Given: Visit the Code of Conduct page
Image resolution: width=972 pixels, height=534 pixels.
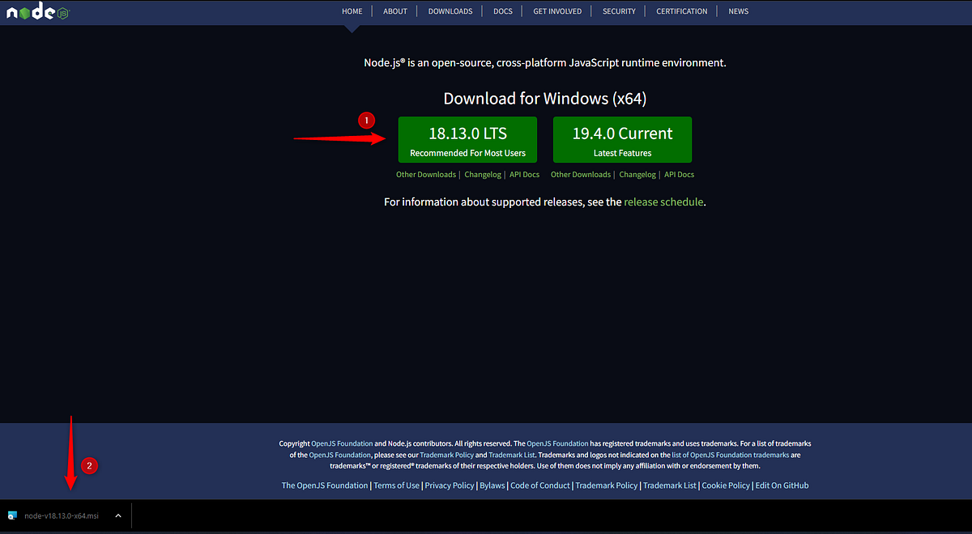Looking at the screenshot, I should (x=539, y=485).
